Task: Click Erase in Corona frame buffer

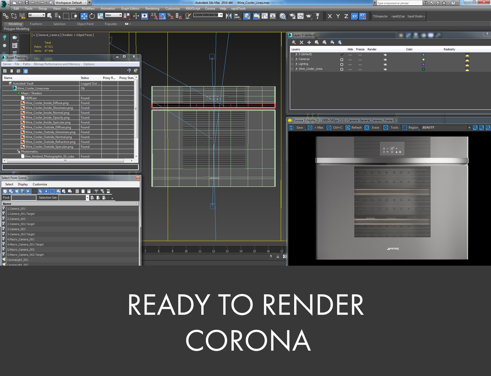Action: pyautogui.click(x=372, y=127)
